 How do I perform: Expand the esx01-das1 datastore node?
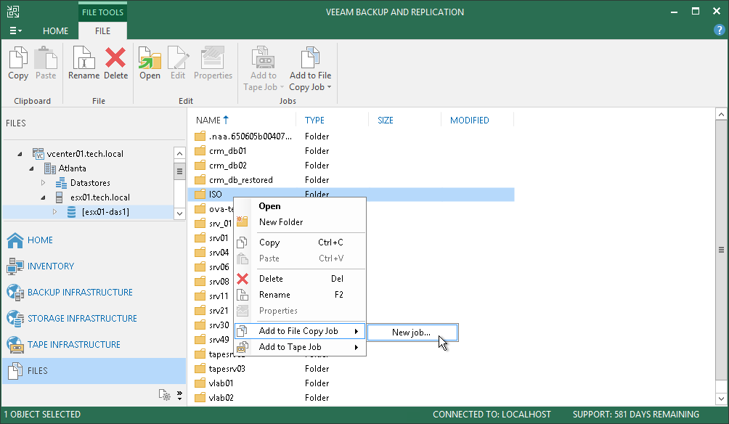pos(54,212)
